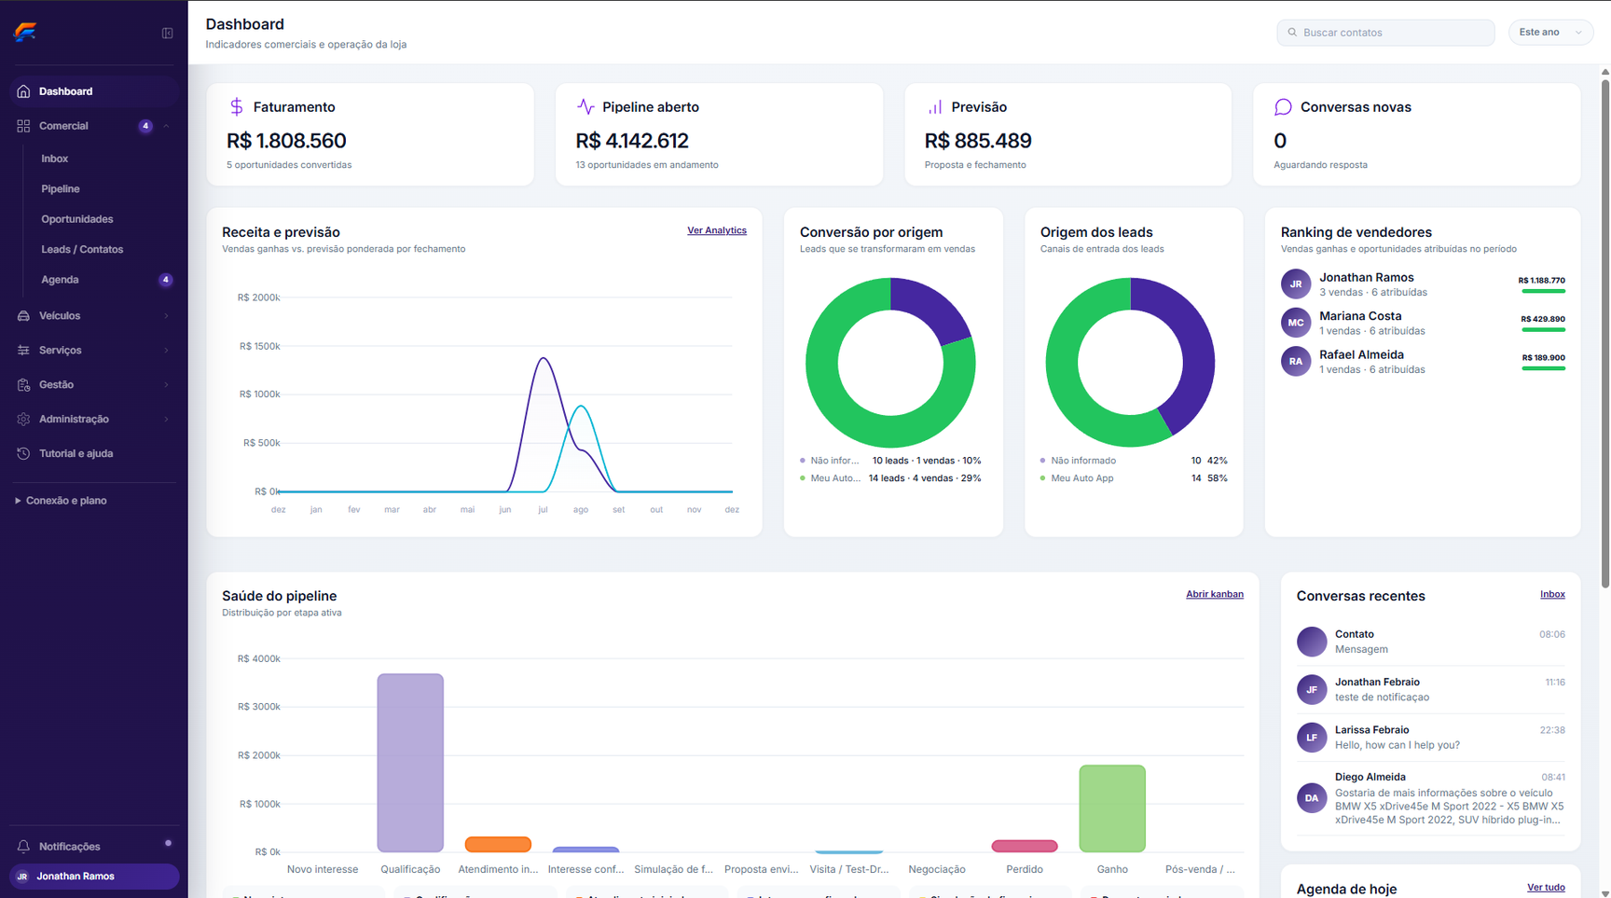Click the R$ 4.142.612 pipeline value
This screenshot has width=1611, height=898.
pyautogui.click(x=632, y=141)
